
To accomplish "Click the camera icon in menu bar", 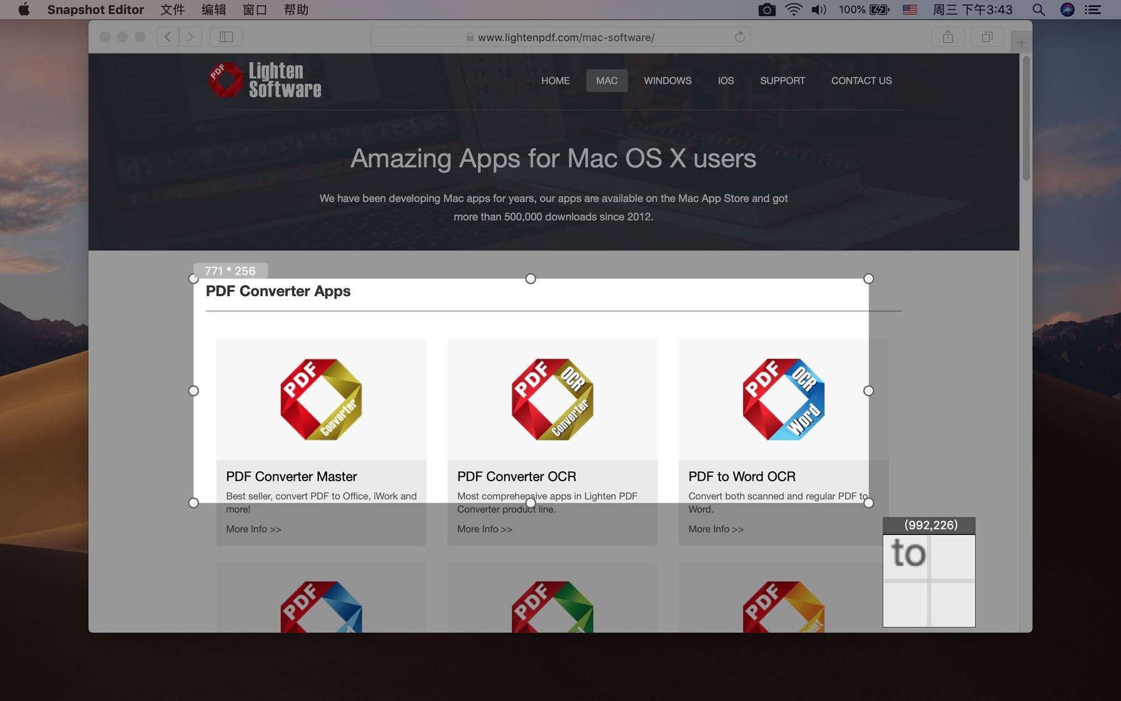I will [x=767, y=9].
